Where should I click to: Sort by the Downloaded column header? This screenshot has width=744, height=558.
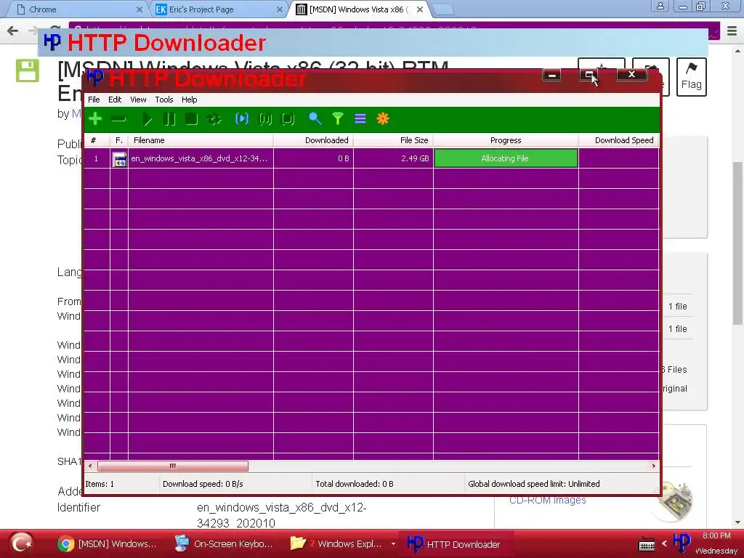313,140
